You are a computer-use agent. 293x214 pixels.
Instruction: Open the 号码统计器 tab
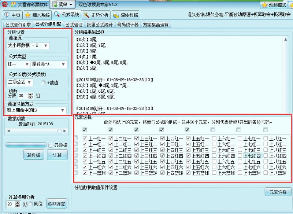[127, 25]
